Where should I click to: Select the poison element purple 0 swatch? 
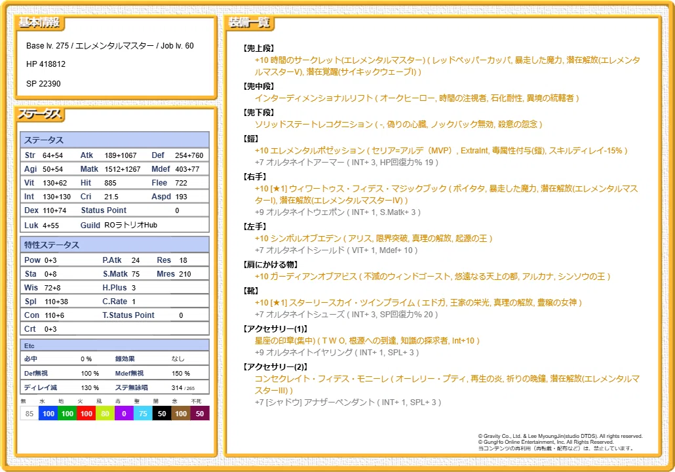pos(124,414)
